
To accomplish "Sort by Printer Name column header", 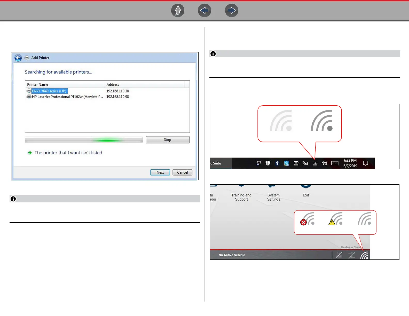I will point(65,84).
